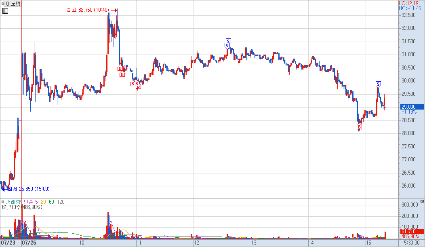Viewport: 425px width, 247px height.
Task: Click the 최고 32,750 (10:40) high label
Action: click(x=88, y=10)
